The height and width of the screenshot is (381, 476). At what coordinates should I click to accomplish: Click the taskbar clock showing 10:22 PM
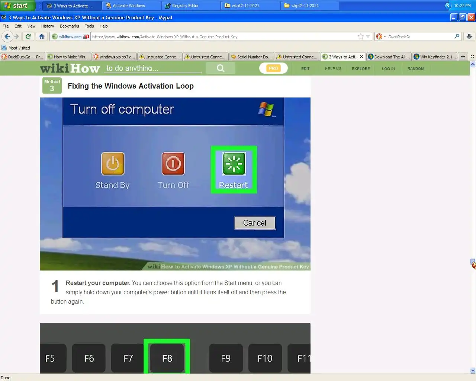coord(462,6)
